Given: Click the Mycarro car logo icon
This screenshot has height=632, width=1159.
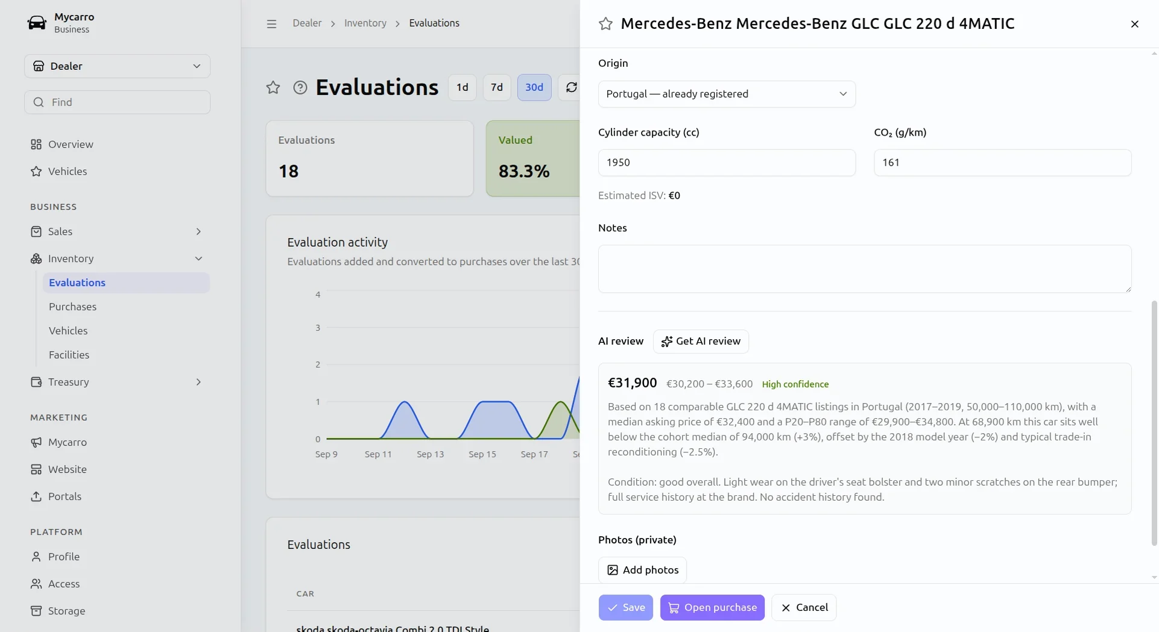Looking at the screenshot, I should point(37,23).
